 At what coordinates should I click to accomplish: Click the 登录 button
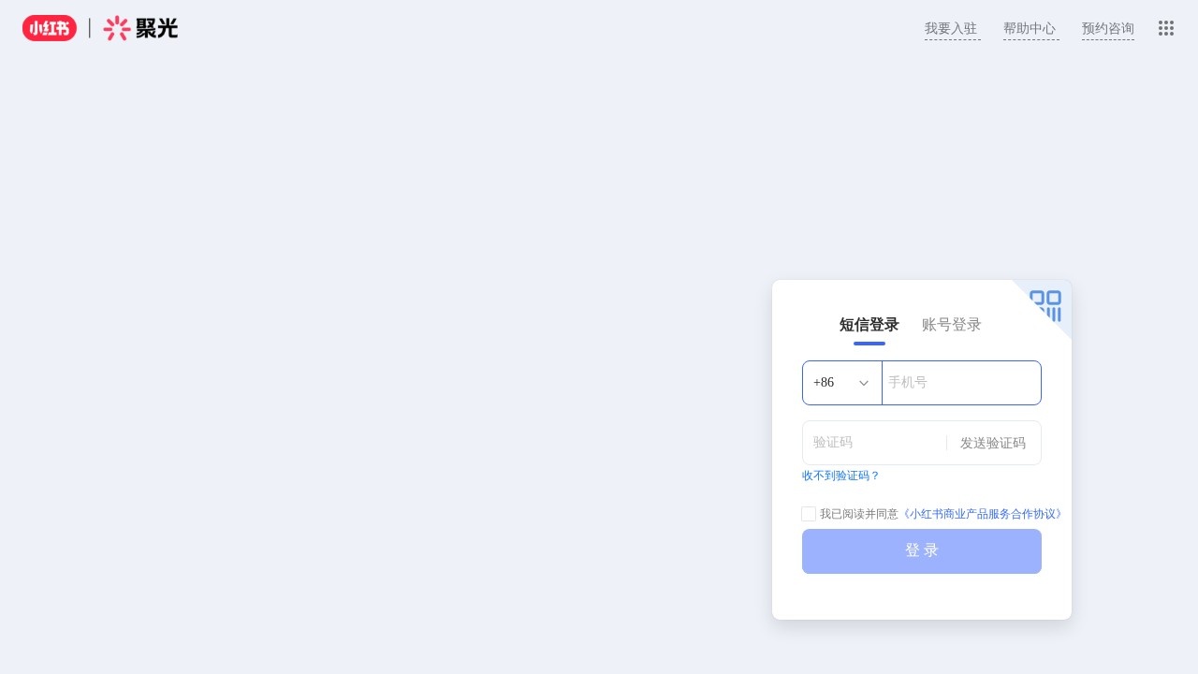pos(922,551)
